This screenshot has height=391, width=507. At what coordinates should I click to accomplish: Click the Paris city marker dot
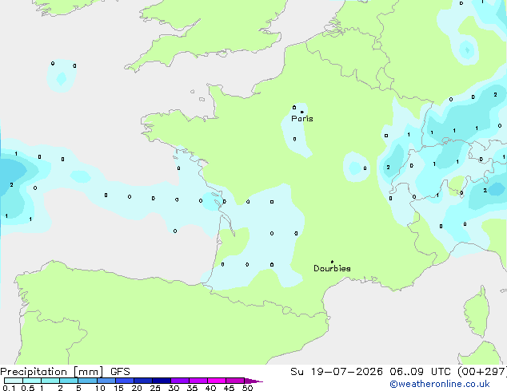click(302, 112)
